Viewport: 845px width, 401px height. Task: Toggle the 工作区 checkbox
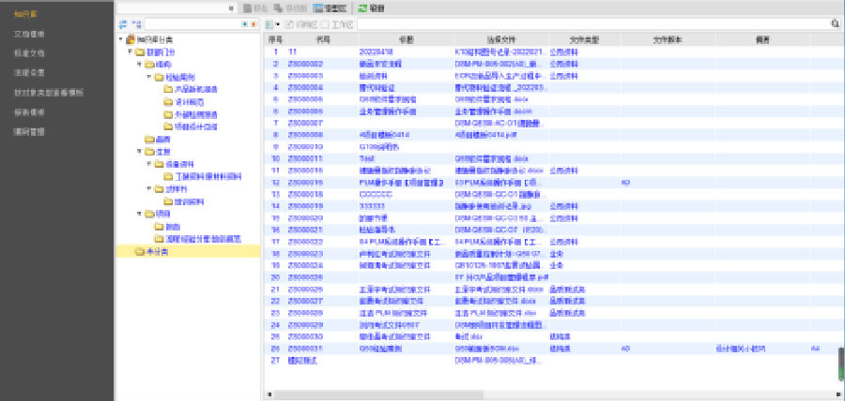pos(324,22)
